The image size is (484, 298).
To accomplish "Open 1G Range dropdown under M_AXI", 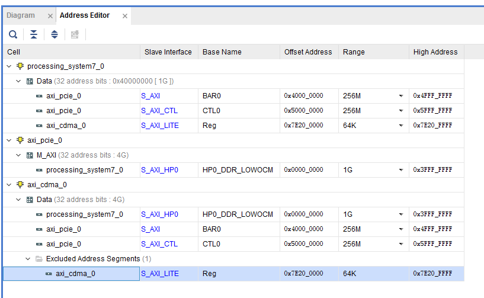I will pyautogui.click(x=401, y=170).
